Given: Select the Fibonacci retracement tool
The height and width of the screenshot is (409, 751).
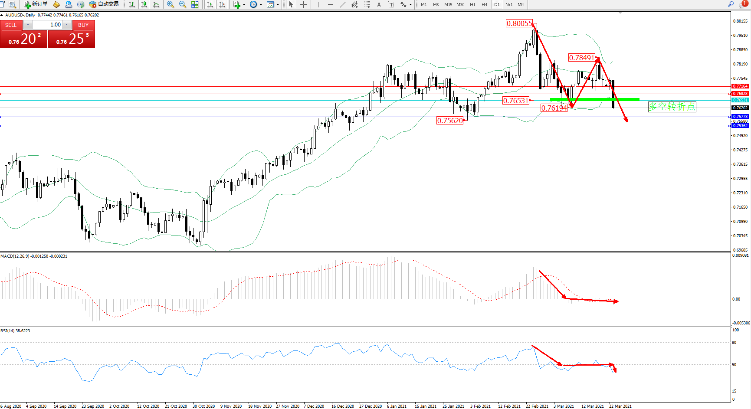Looking at the screenshot, I should coord(367,4).
